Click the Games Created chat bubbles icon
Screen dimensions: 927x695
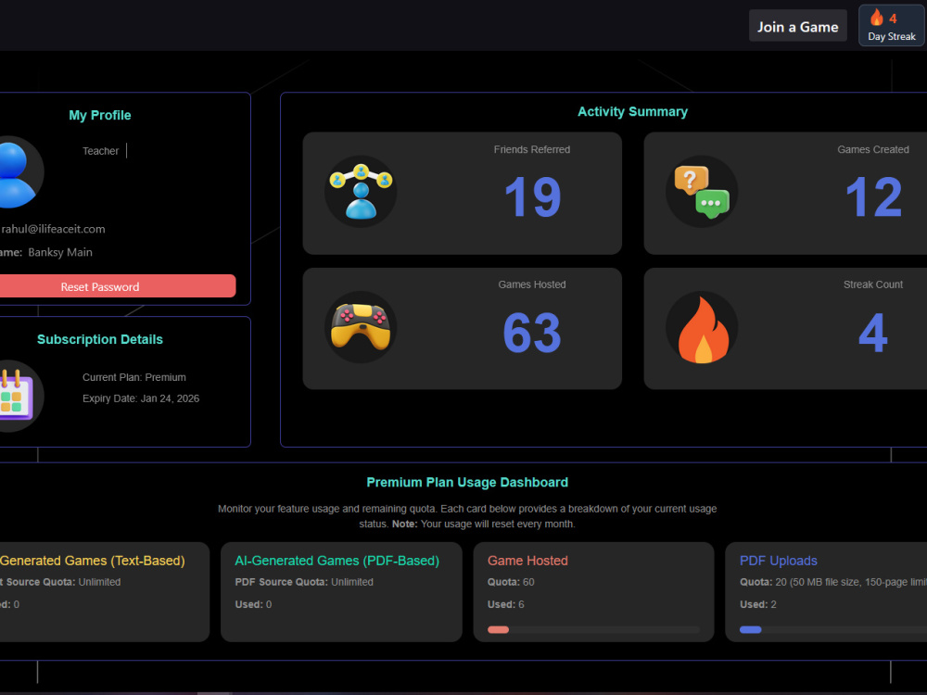point(702,192)
